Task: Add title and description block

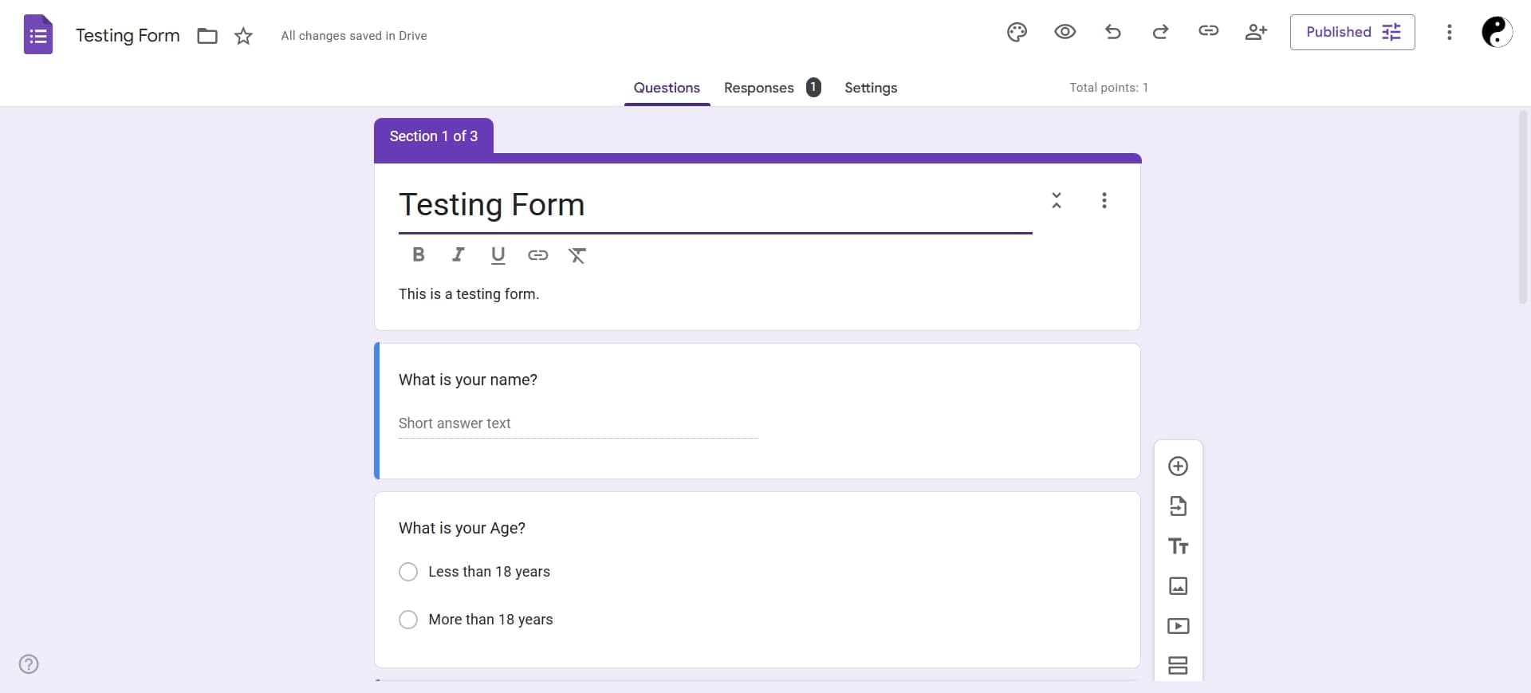Action: tap(1178, 546)
